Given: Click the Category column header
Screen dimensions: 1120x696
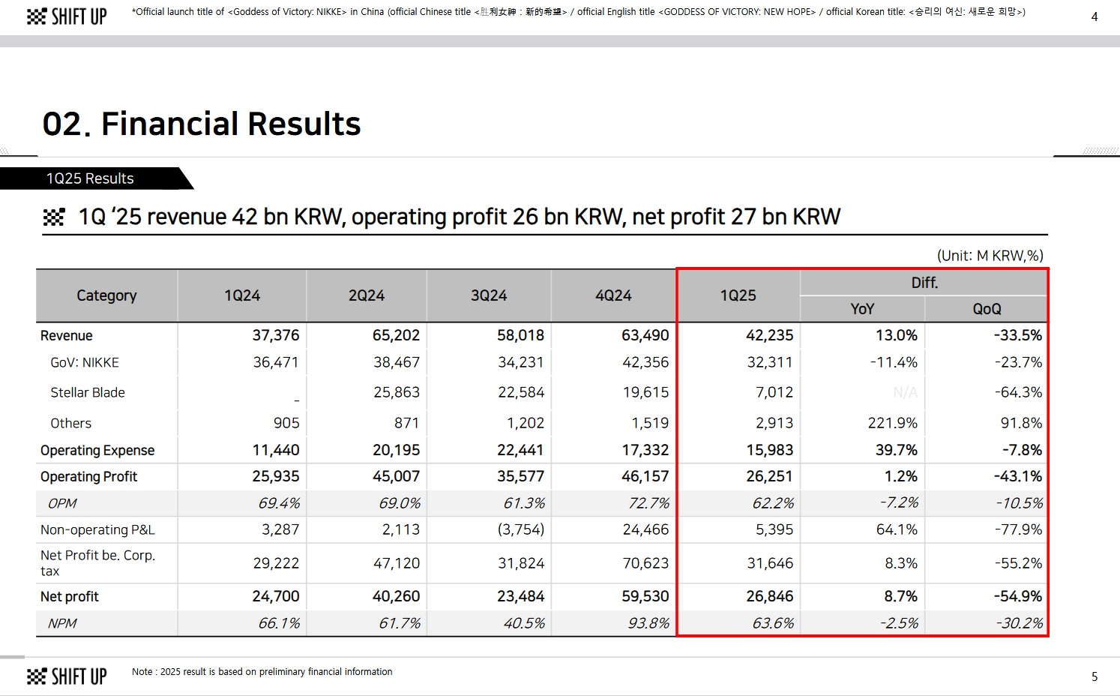Looking at the screenshot, I should coord(106,295).
